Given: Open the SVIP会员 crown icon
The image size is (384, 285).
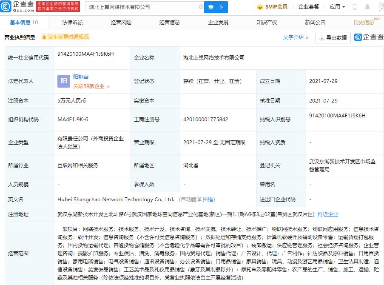Looking at the screenshot, I should (260, 6).
